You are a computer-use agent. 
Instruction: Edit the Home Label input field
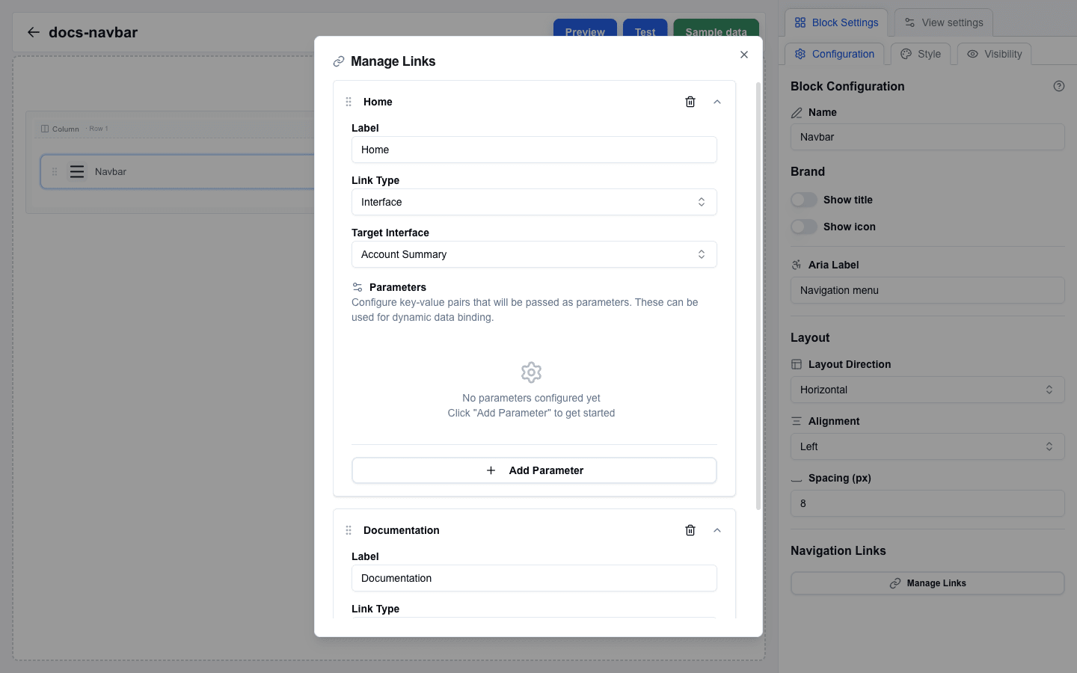point(534,150)
